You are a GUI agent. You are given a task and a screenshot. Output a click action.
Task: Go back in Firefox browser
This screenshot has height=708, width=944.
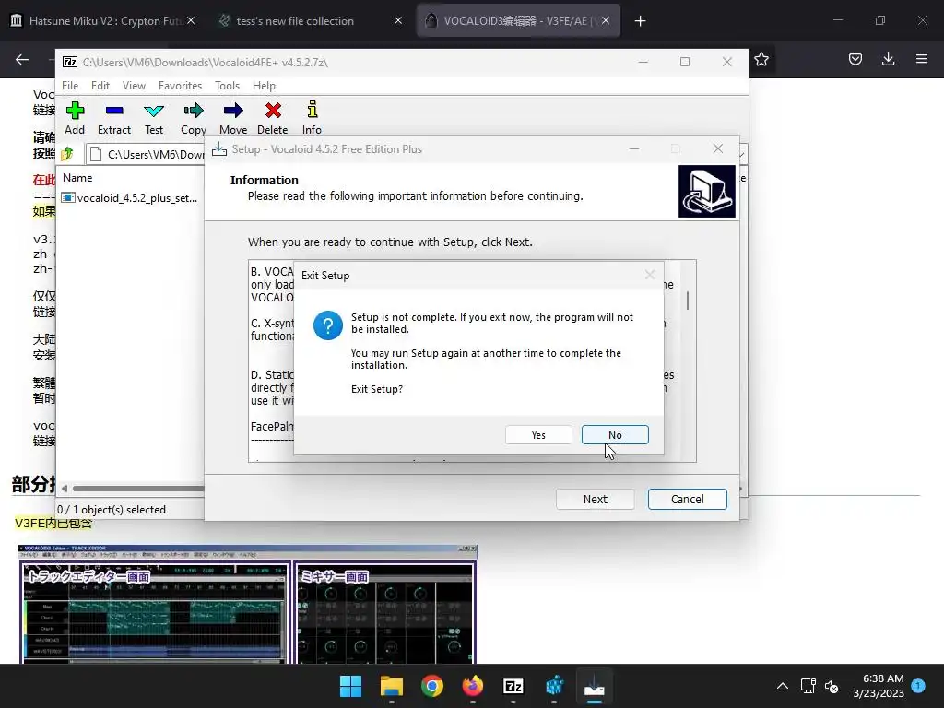coord(22,59)
